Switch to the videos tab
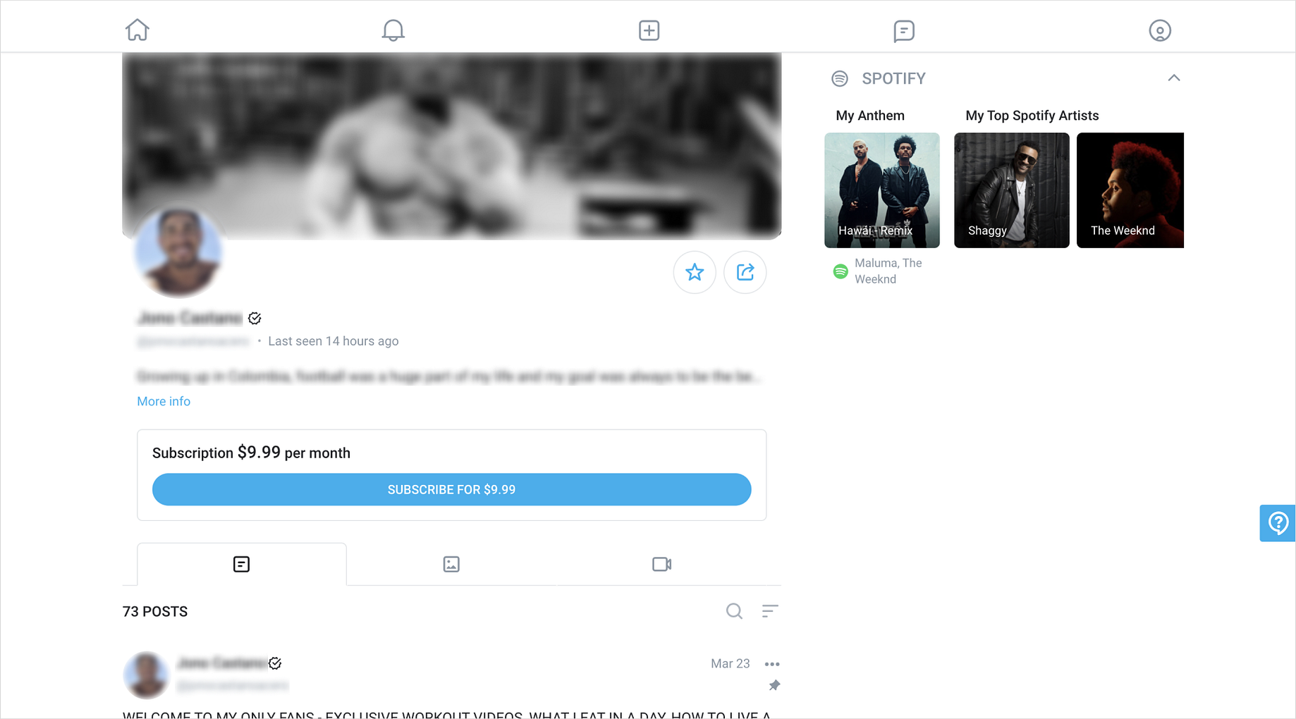Screen dimensions: 1296x719 (661, 564)
